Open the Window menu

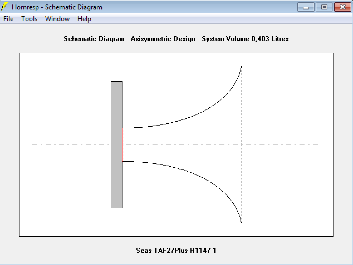(x=57, y=19)
